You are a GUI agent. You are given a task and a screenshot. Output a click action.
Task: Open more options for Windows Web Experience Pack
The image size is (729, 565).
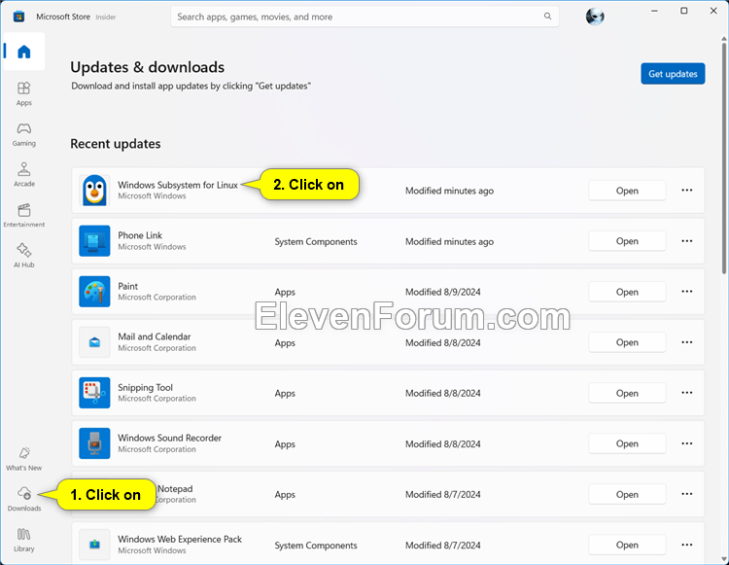(x=686, y=545)
